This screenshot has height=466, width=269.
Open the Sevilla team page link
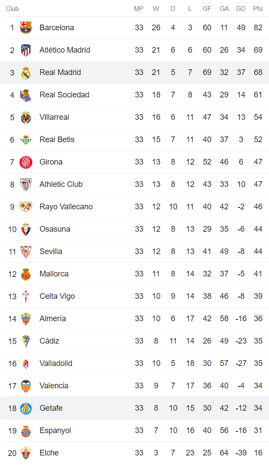pyautogui.click(x=50, y=251)
